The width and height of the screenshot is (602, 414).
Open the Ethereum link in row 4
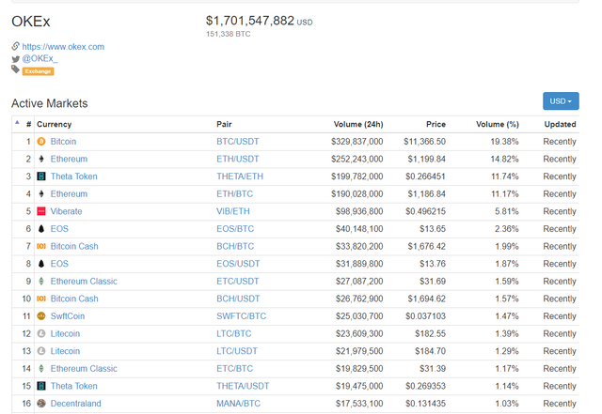pos(69,193)
